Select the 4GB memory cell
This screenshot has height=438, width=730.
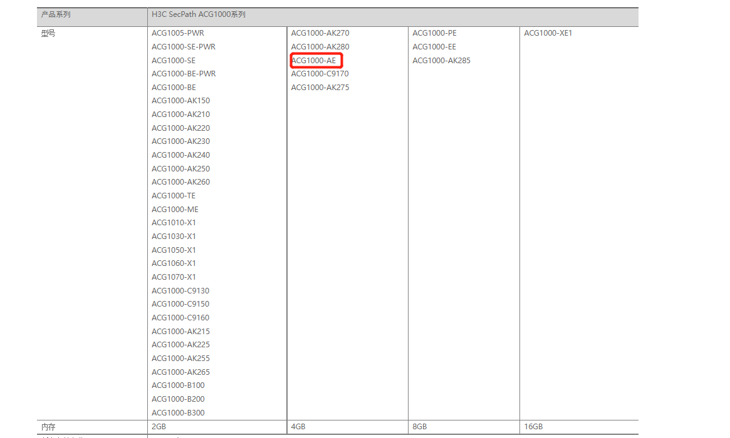click(298, 426)
